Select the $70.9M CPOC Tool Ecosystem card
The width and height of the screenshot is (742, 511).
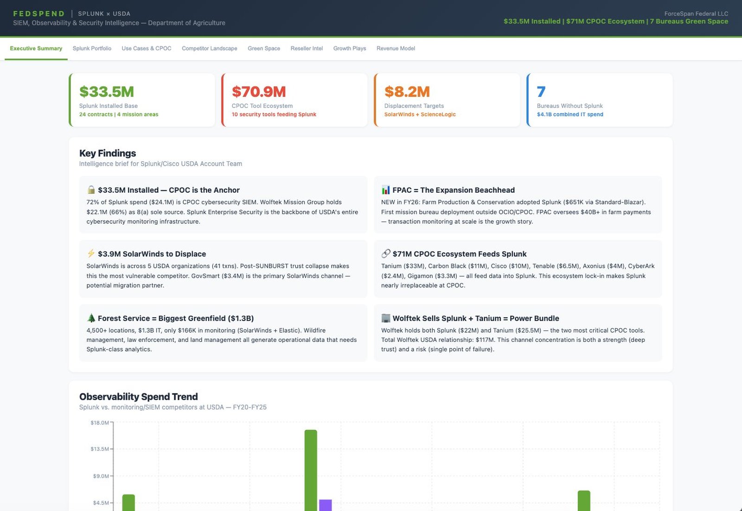click(294, 100)
